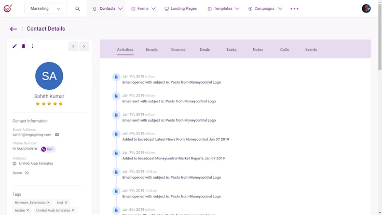Expand the Forms menu
Screen dimensions: 382x215
[x=143, y=8]
